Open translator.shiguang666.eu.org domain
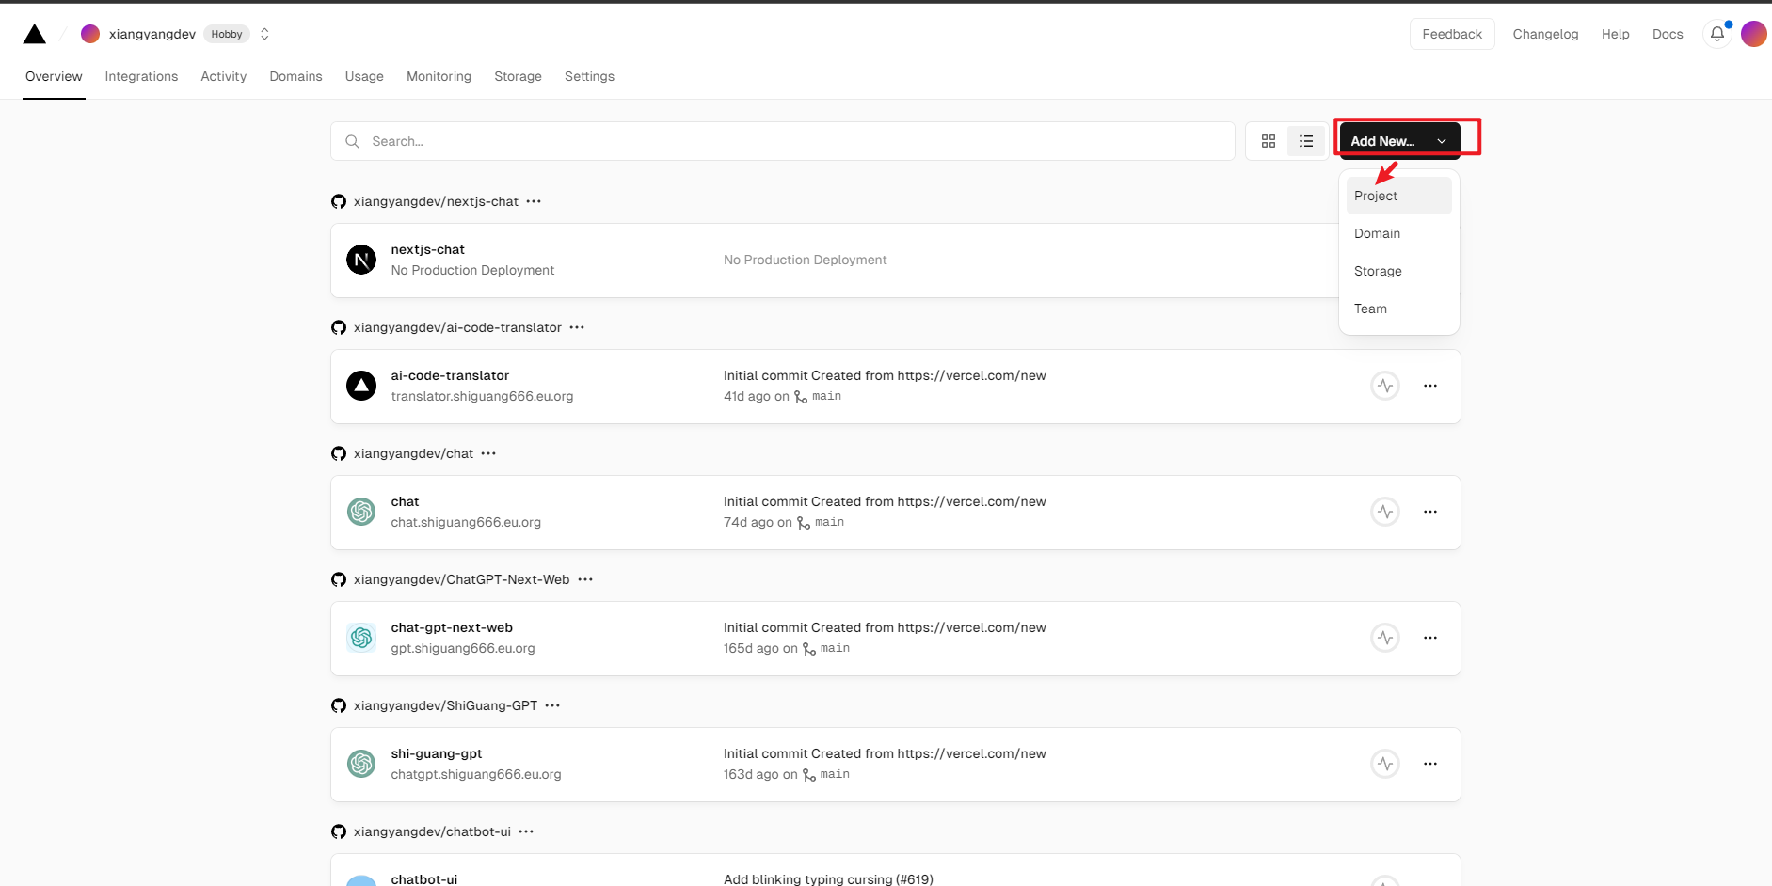The height and width of the screenshot is (886, 1772). [x=482, y=396]
